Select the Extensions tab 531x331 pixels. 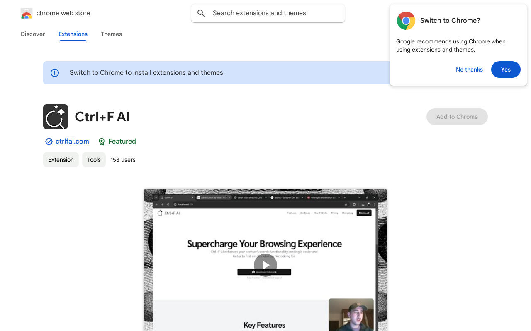pyautogui.click(x=73, y=34)
